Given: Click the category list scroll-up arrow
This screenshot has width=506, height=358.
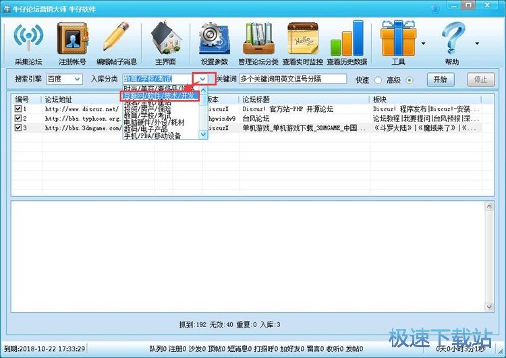Looking at the screenshot, I should pos(203,90).
